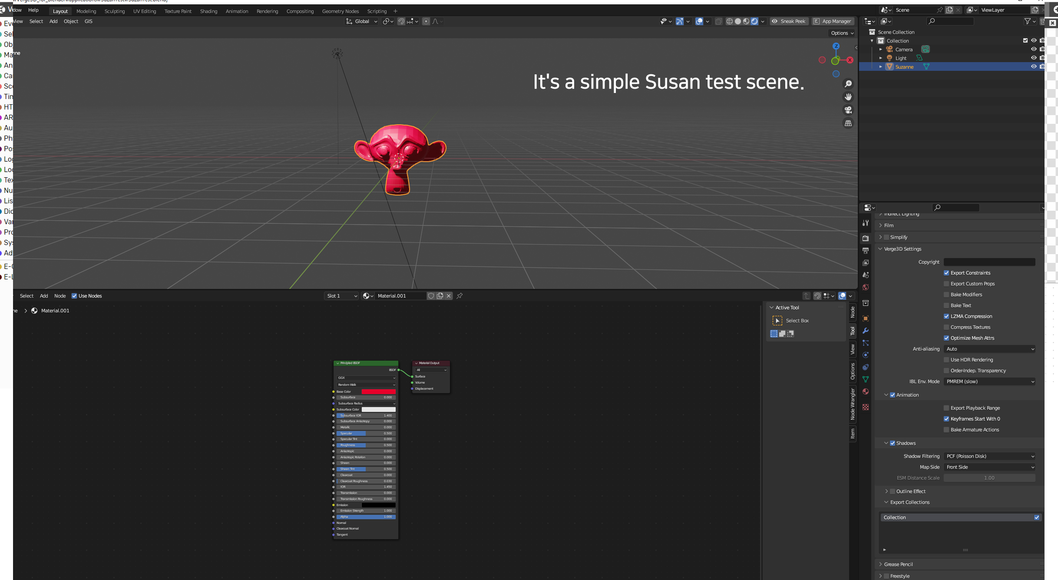Open the Collection properties tab
Screen dimensions: 1058x580
[x=866, y=303]
